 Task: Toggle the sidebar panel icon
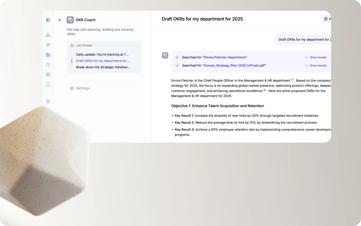point(48,20)
